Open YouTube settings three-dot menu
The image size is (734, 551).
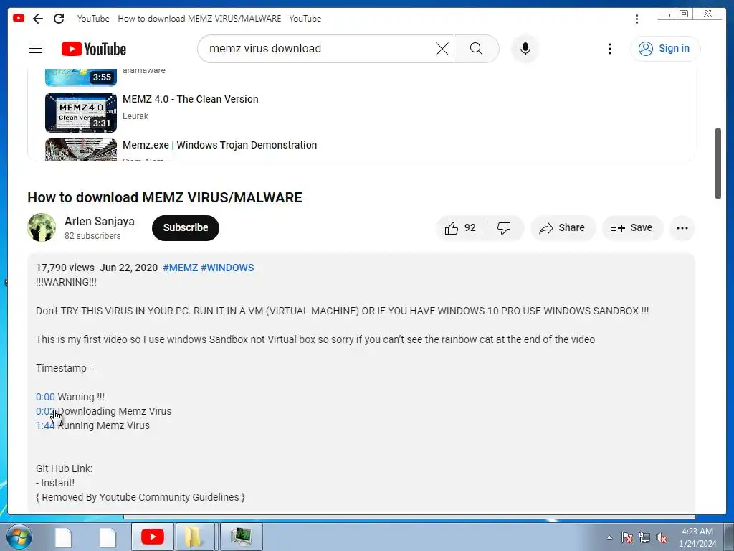tap(609, 49)
